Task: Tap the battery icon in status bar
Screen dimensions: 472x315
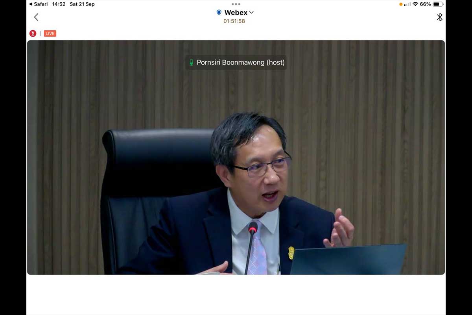Action: (438, 4)
